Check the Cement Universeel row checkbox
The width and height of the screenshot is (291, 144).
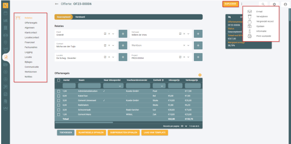59,101
